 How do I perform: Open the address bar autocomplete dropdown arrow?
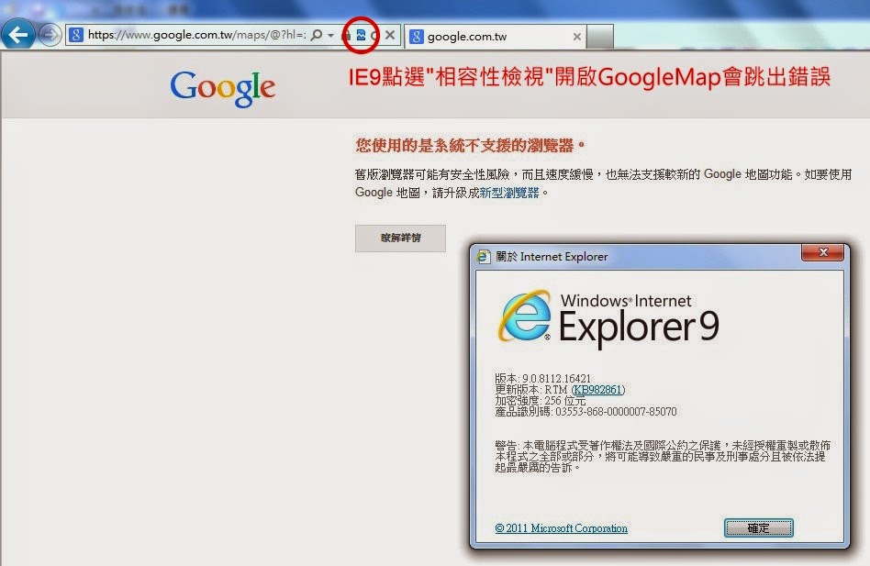coord(330,35)
